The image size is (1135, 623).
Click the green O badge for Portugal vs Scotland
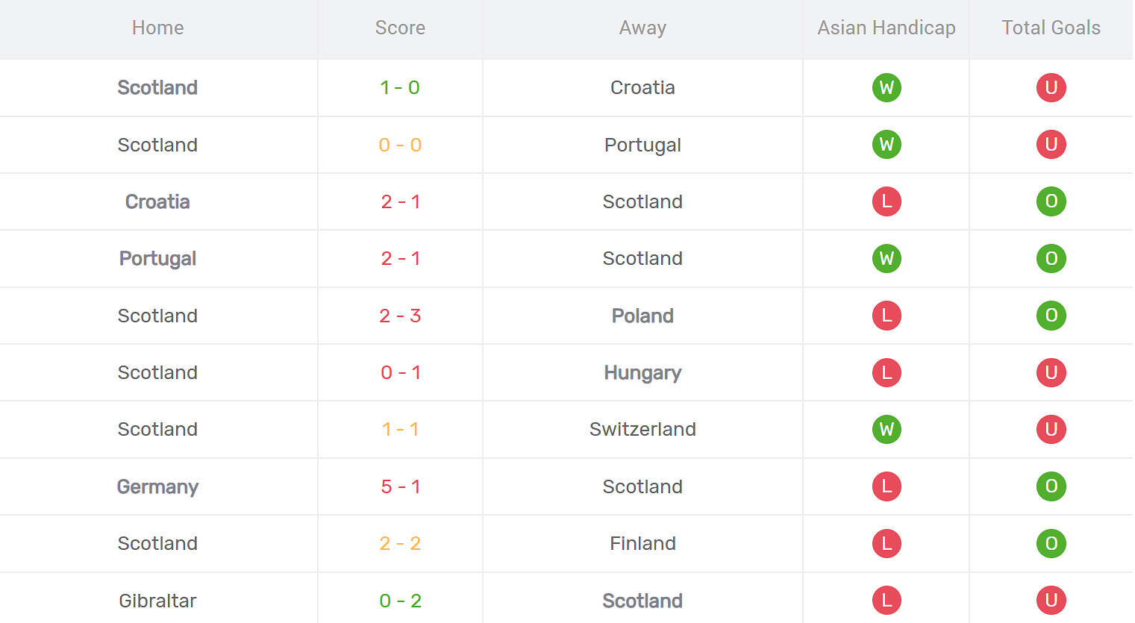pos(1051,258)
